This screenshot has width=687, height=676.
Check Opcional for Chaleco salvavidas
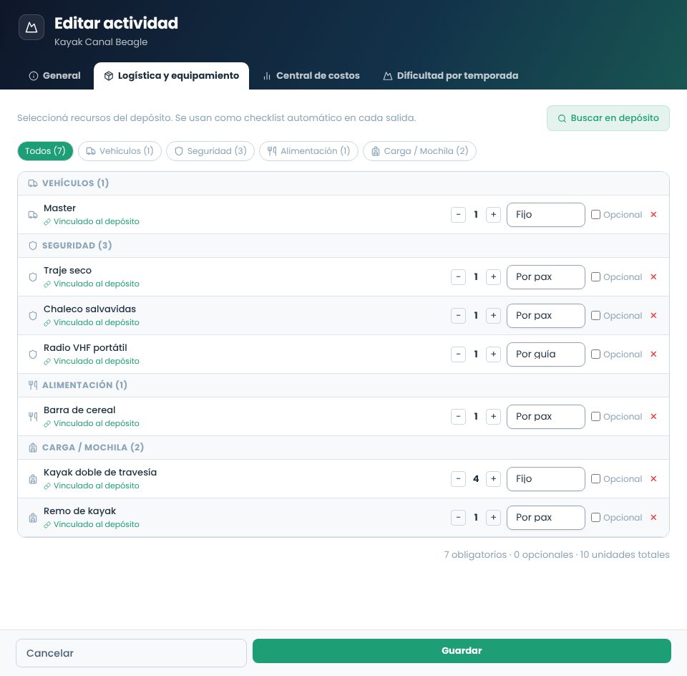click(595, 315)
